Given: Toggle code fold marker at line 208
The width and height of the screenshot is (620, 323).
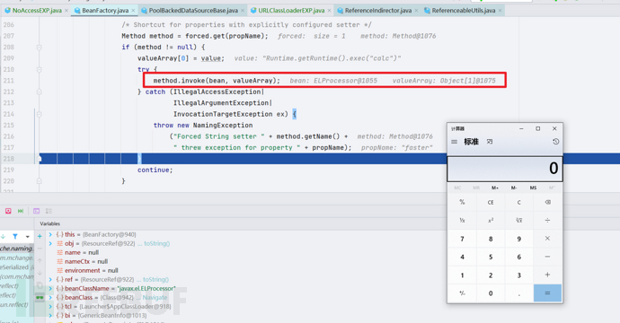Looking at the screenshot, I should (x=39, y=48).
